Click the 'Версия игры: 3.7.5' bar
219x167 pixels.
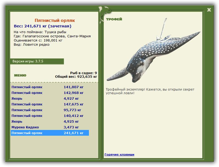[37, 61]
